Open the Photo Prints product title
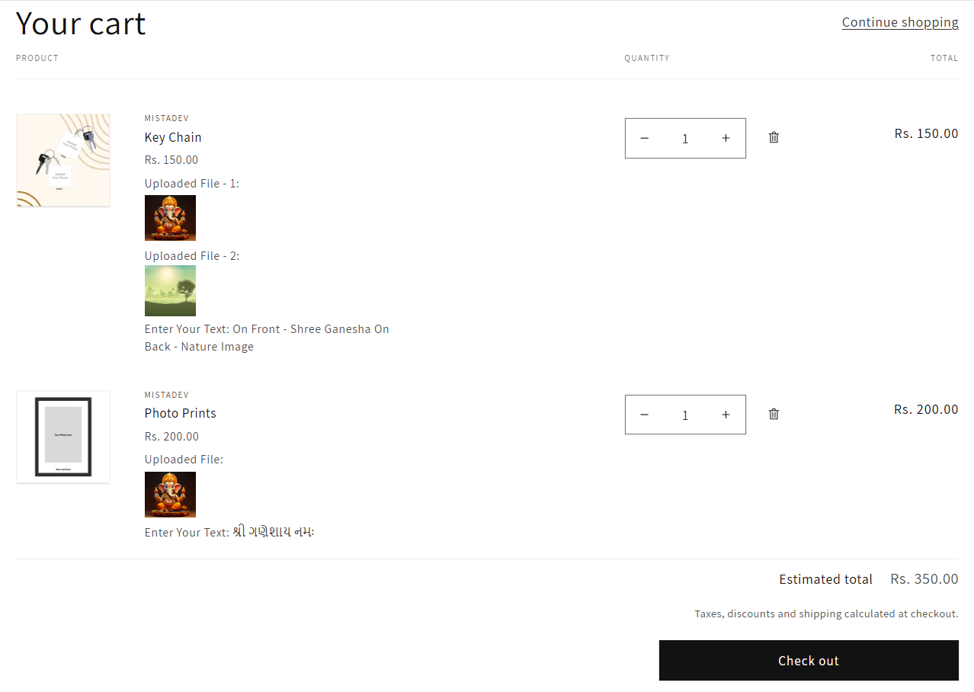The image size is (974, 692). [181, 413]
